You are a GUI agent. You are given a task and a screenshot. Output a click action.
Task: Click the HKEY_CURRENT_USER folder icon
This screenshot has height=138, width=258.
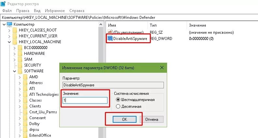[x=15, y=36]
